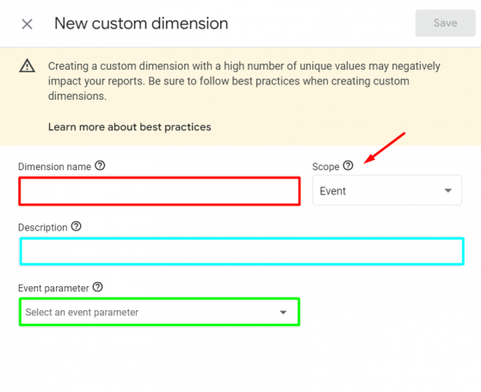Click the Event parameter label text
This screenshot has height=392, width=481.
pos(53,288)
